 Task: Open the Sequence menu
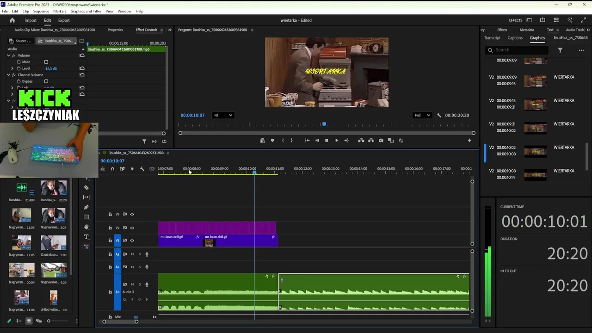click(41, 11)
